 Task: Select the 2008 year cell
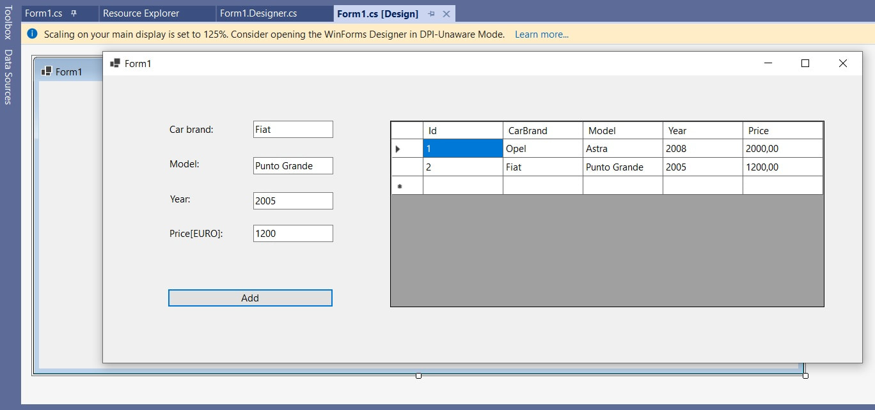(x=703, y=149)
